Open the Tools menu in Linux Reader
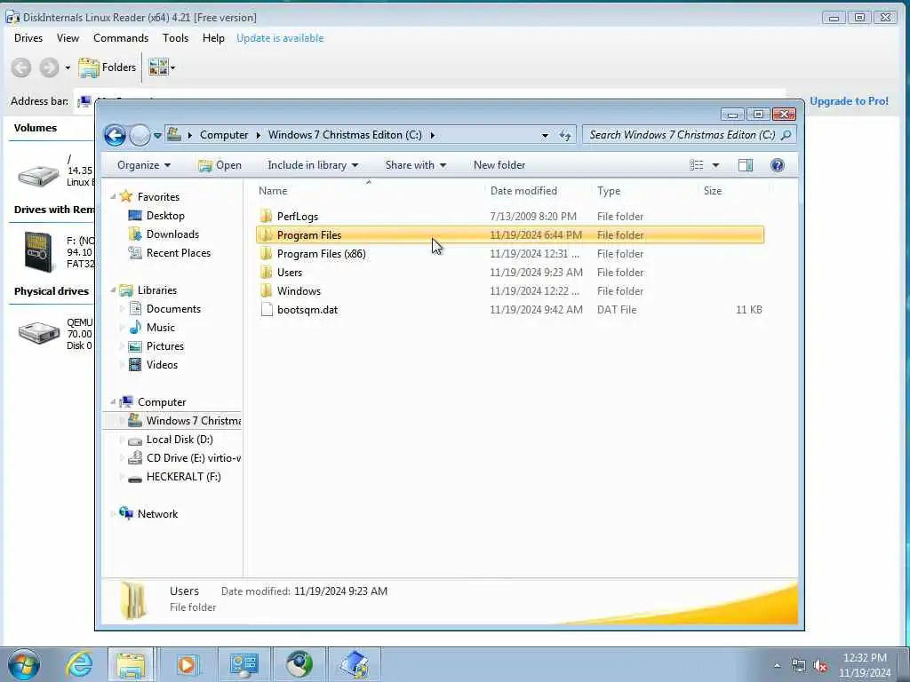This screenshot has width=910, height=682. 175,38
